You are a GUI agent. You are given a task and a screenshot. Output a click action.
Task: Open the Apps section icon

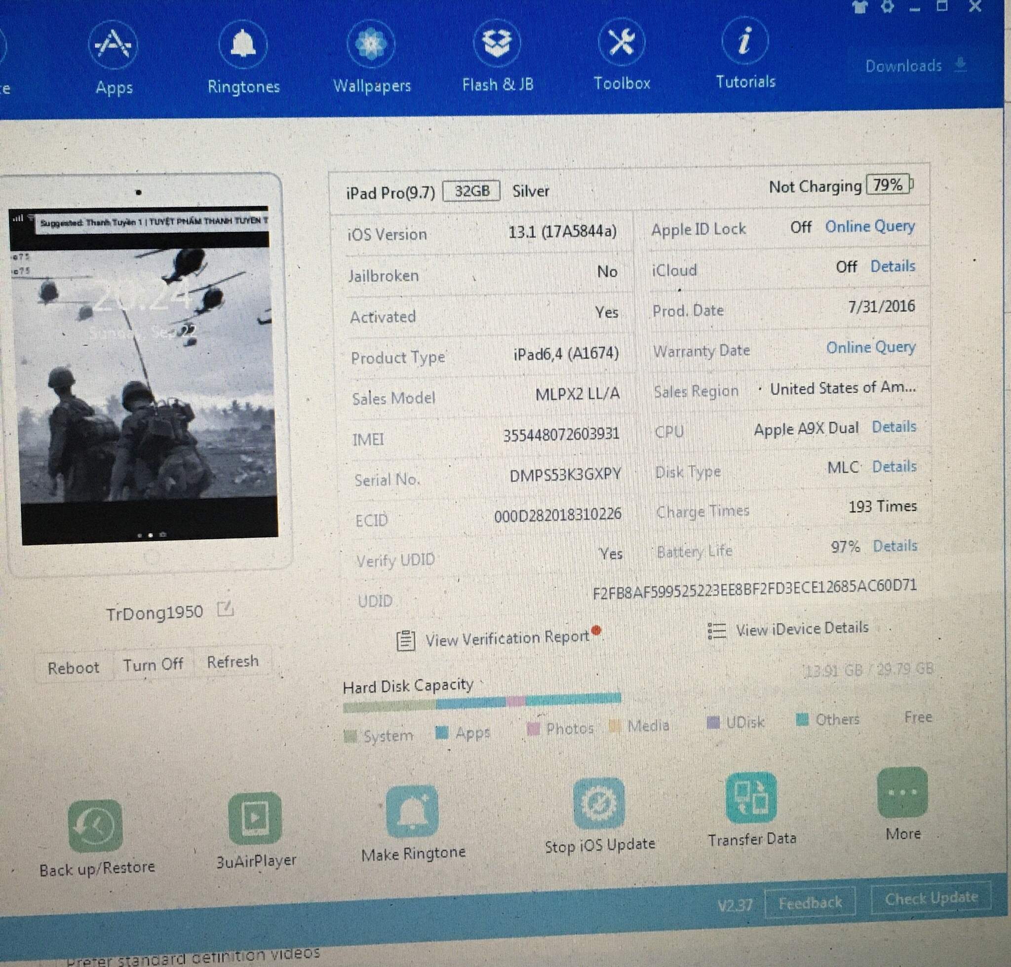click(113, 45)
